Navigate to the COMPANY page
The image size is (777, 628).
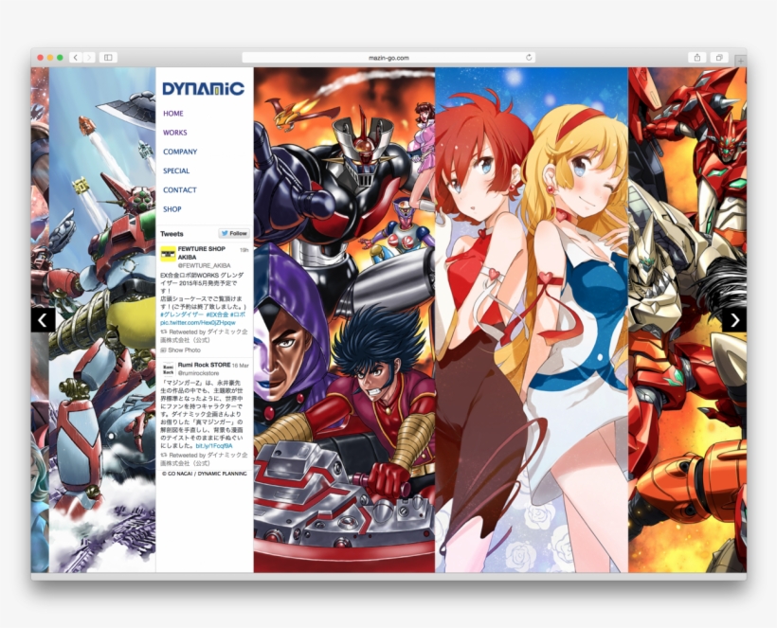click(x=180, y=152)
